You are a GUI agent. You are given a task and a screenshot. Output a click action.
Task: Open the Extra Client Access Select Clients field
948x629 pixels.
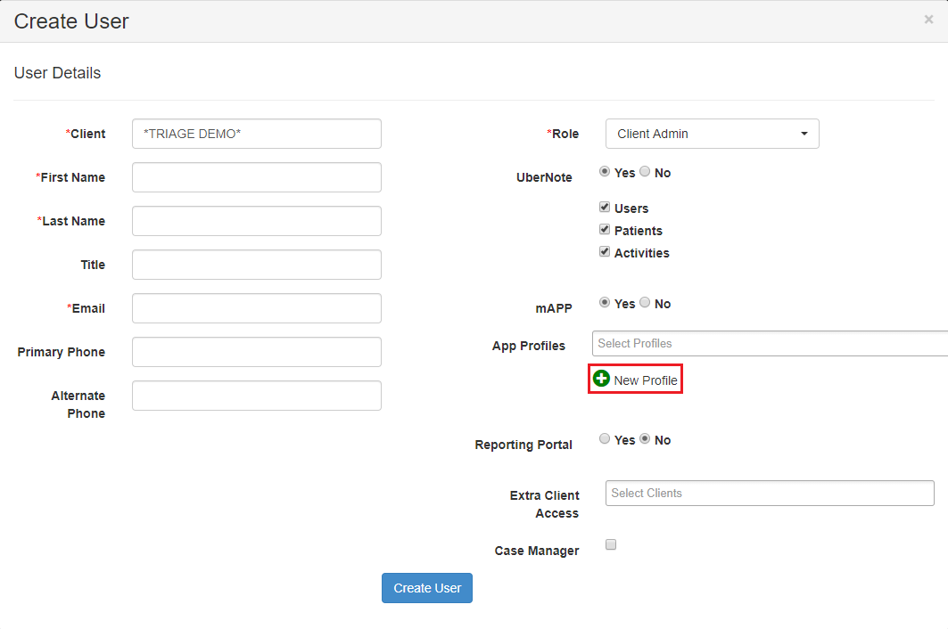pos(770,493)
